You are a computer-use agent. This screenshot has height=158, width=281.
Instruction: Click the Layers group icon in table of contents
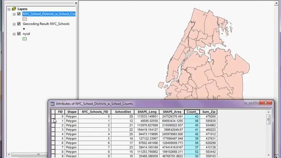(14, 9)
